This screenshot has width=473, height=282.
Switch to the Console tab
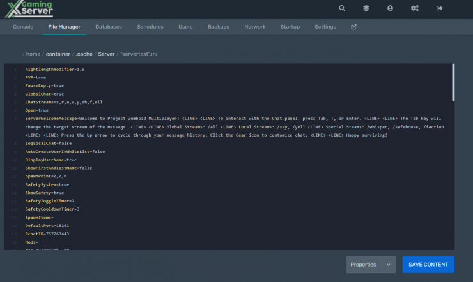[23, 27]
